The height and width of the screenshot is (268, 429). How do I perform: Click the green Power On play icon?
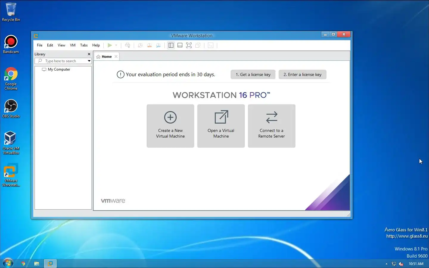(x=110, y=45)
